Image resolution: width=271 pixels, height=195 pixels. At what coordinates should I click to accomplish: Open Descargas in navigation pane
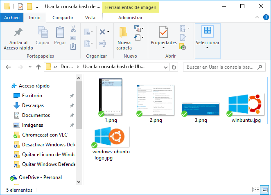(33, 105)
